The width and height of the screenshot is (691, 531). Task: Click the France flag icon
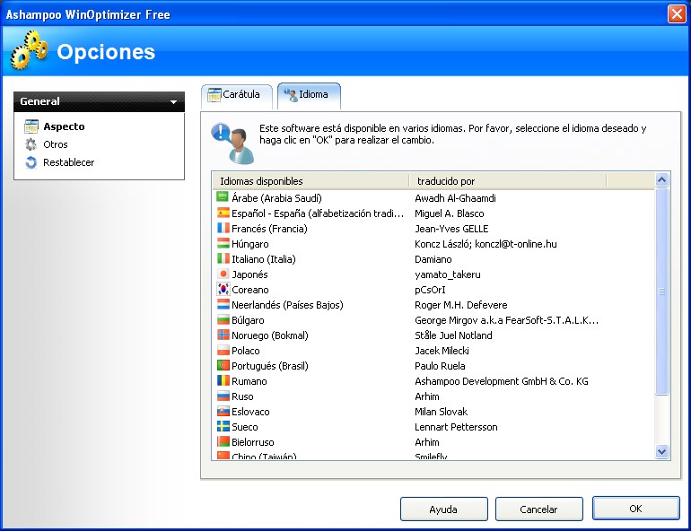coord(223,228)
